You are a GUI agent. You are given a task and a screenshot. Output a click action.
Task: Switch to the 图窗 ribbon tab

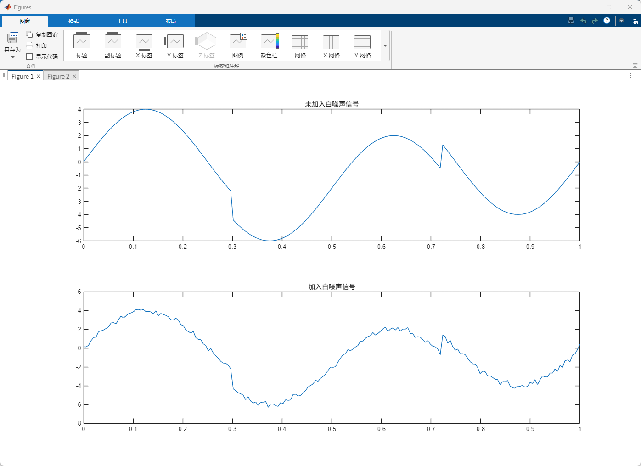[25, 21]
